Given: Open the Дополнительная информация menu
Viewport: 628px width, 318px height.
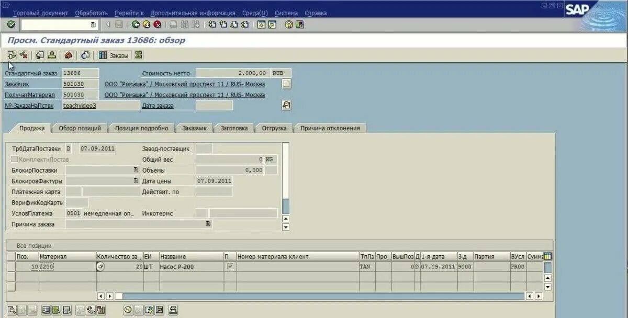Looking at the screenshot, I should (x=193, y=13).
